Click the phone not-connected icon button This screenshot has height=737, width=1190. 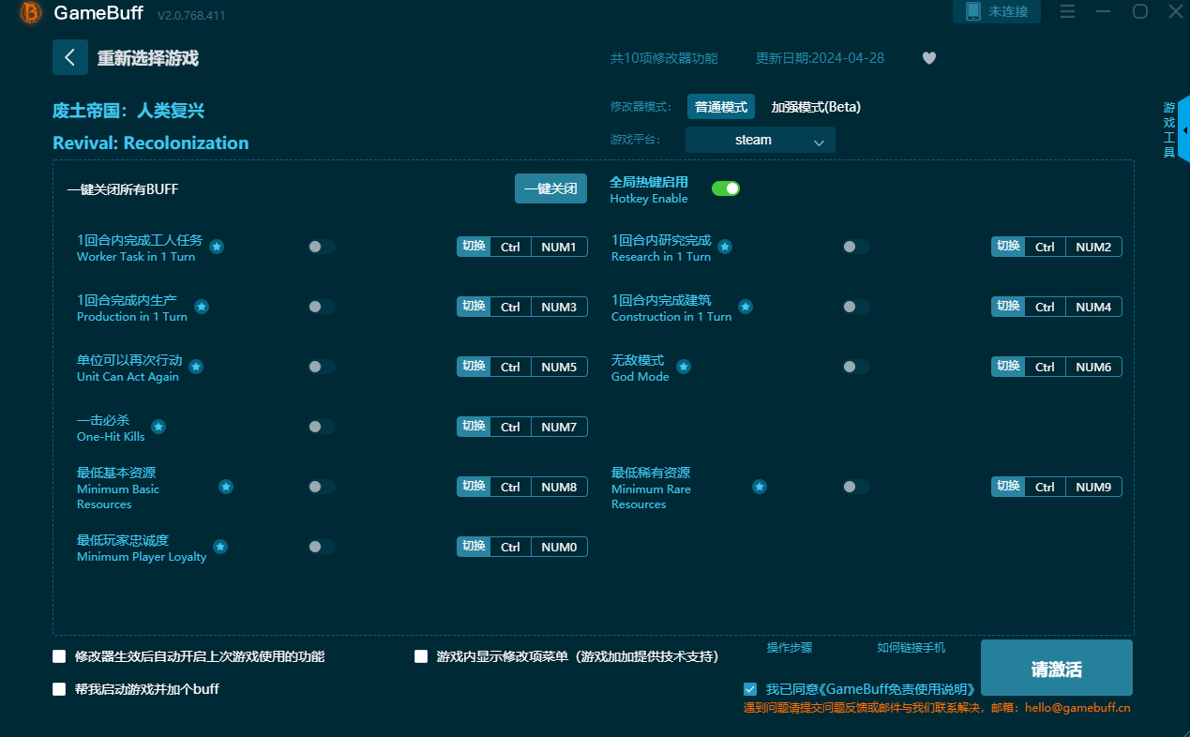pos(997,11)
